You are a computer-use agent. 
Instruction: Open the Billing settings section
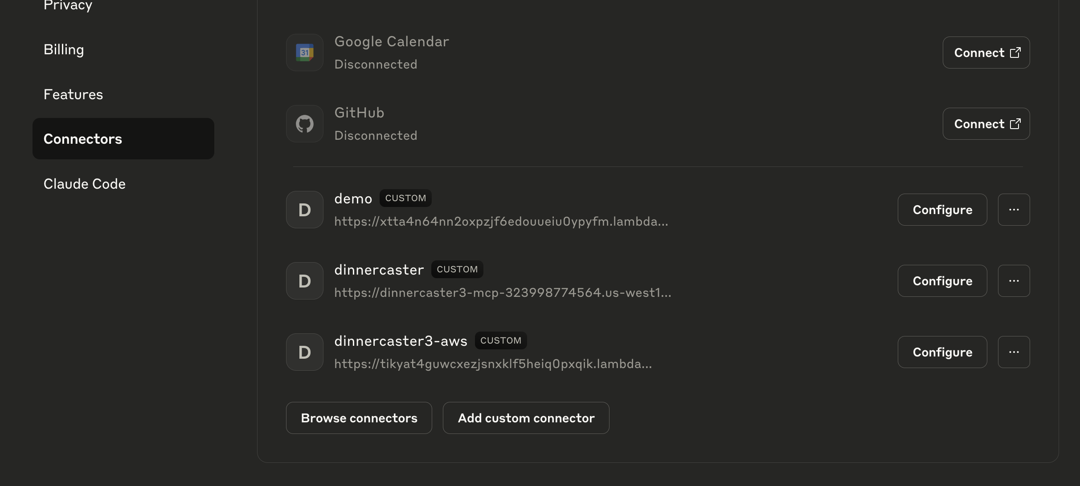tap(64, 49)
